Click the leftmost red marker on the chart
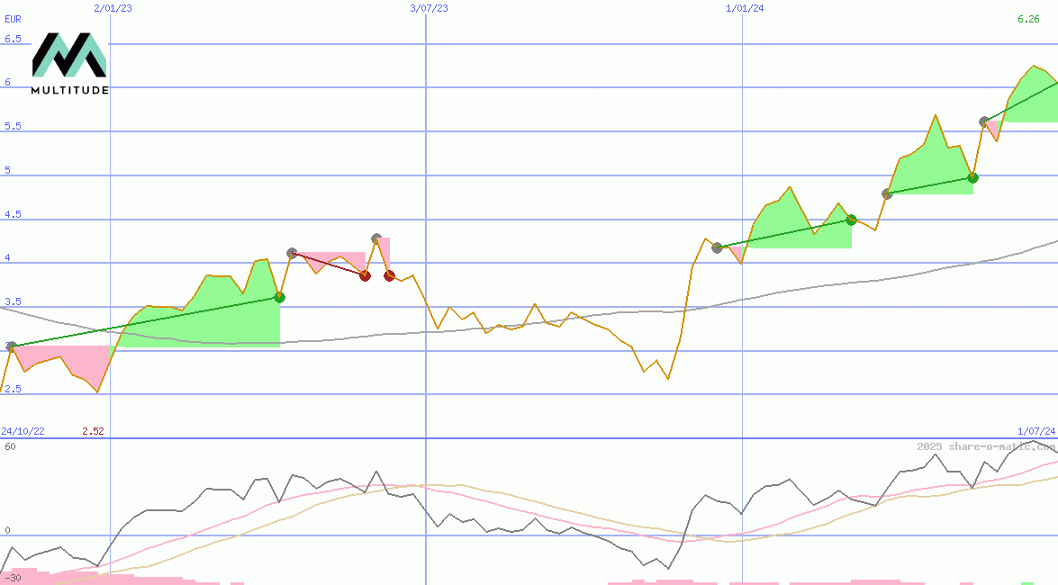This screenshot has height=585, width=1058. [x=365, y=275]
